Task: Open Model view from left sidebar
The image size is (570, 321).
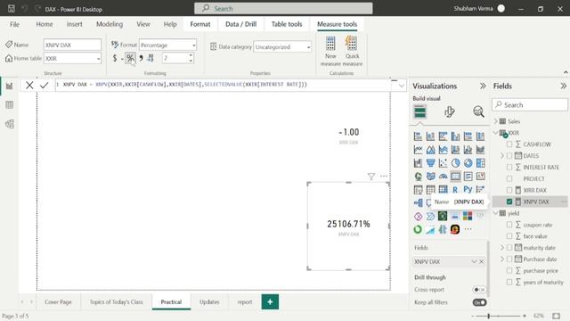Action: click(x=10, y=124)
